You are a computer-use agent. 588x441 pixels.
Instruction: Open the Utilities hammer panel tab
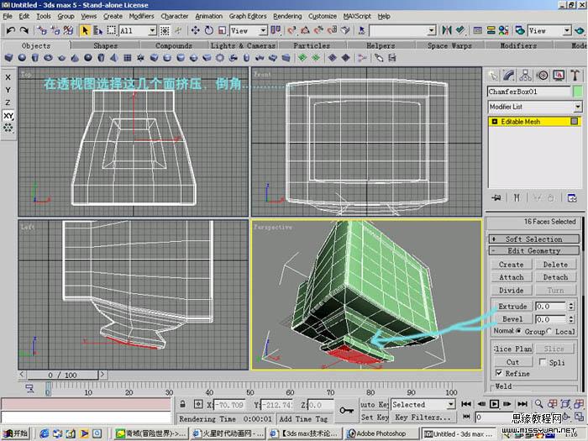click(x=575, y=76)
